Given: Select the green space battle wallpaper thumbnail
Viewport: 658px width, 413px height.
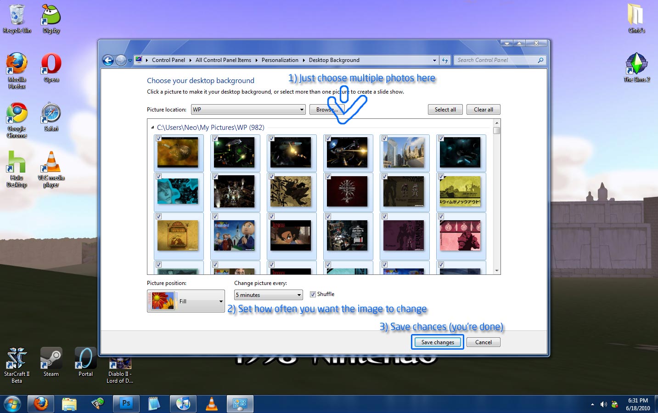Looking at the screenshot, I should coord(234,153).
